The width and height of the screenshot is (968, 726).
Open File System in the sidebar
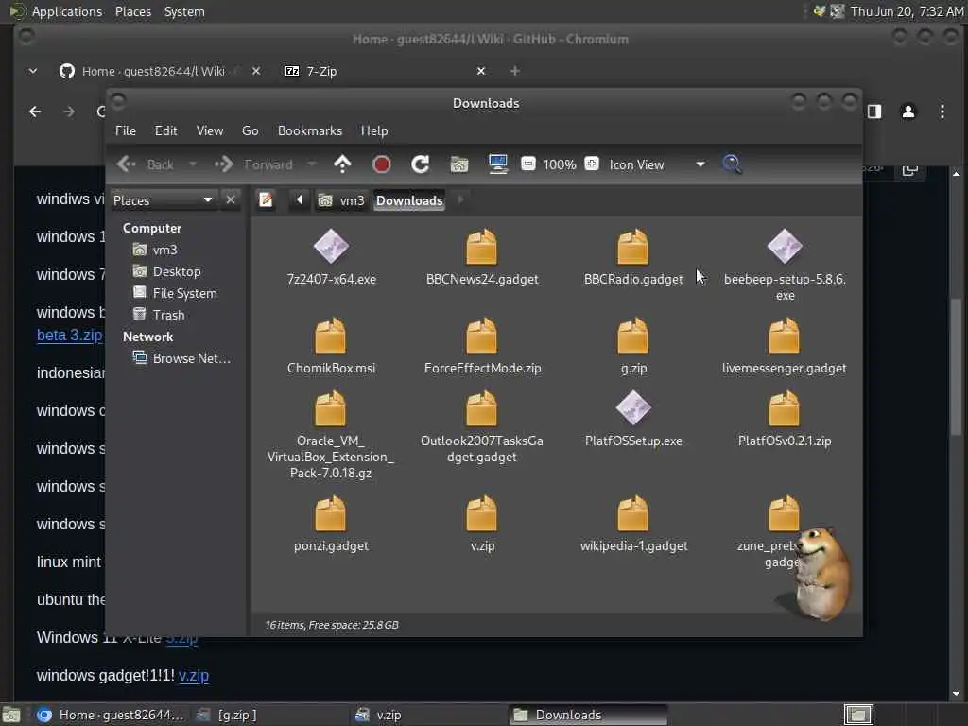[x=176, y=293]
